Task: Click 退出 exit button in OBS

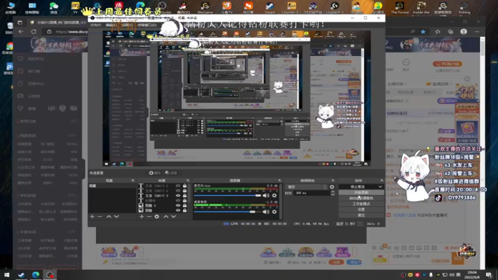Action: [x=361, y=215]
